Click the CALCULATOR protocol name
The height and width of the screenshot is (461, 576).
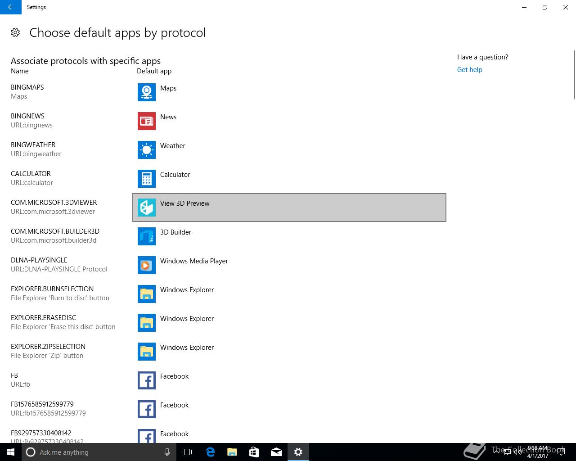point(31,174)
